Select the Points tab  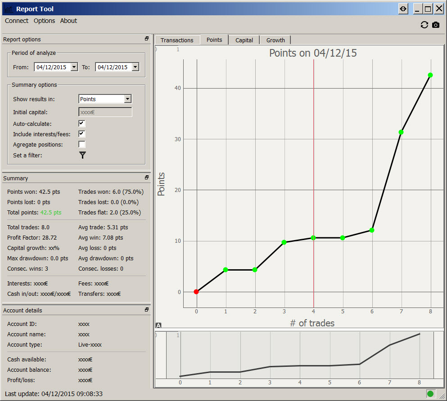pyautogui.click(x=214, y=40)
